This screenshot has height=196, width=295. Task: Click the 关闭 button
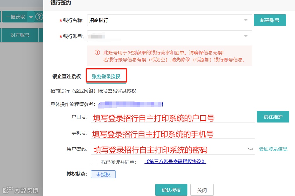pos(202,190)
